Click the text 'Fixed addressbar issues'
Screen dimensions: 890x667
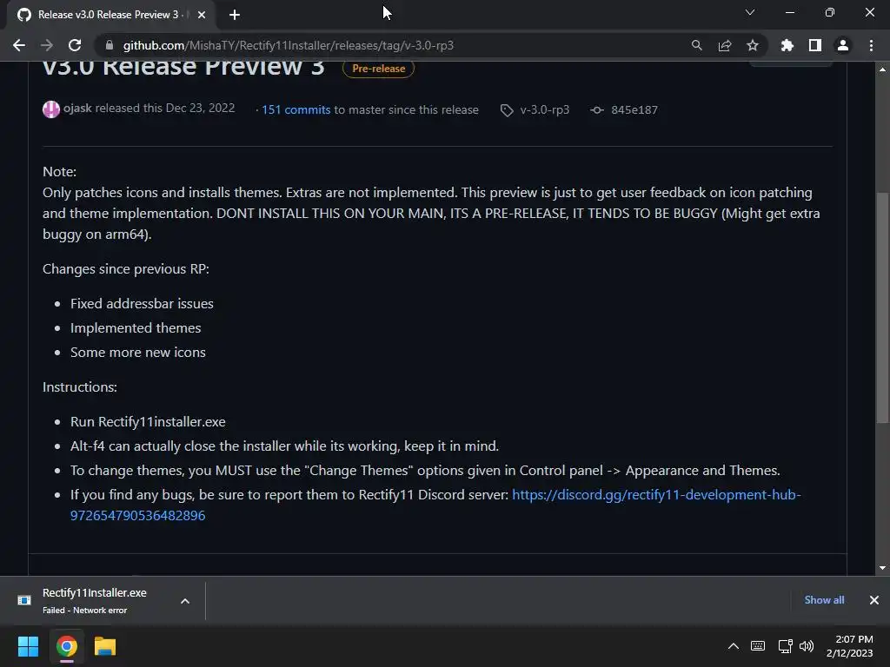click(x=142, y=303)
